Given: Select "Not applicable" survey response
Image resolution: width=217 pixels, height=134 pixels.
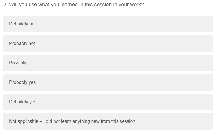Looking at the screenshot, I should click(108, 121).
